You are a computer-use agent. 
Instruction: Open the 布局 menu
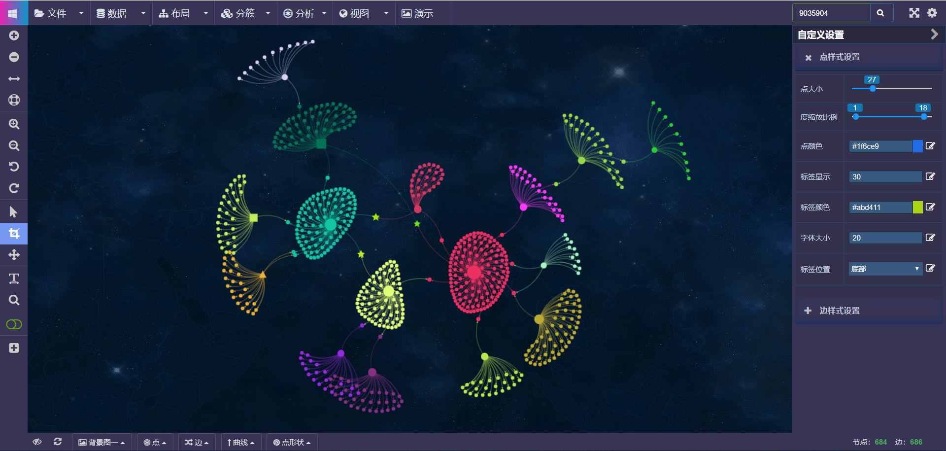[180, 13]
